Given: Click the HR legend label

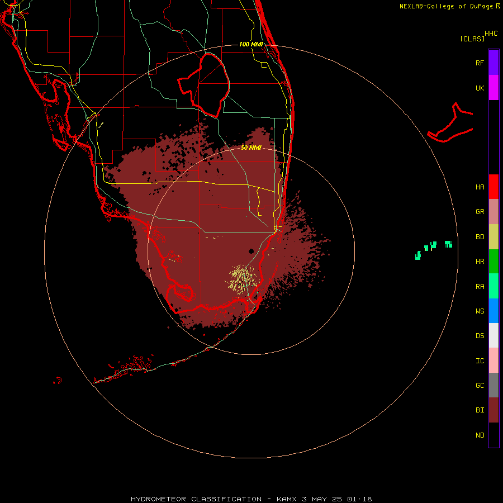Looking at the screenshot, I should click(480, 262).
